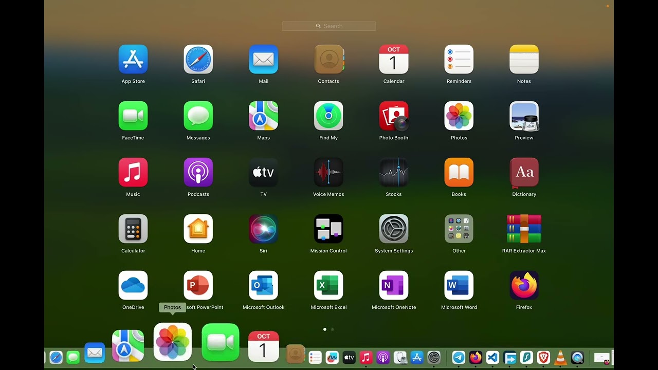This screenshot has height=370, width=658.
Task: Open System Settings from the Dock
Action: [434, 357]
